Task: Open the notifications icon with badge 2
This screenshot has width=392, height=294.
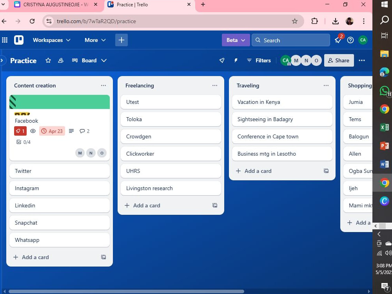Action: [338, 40]
